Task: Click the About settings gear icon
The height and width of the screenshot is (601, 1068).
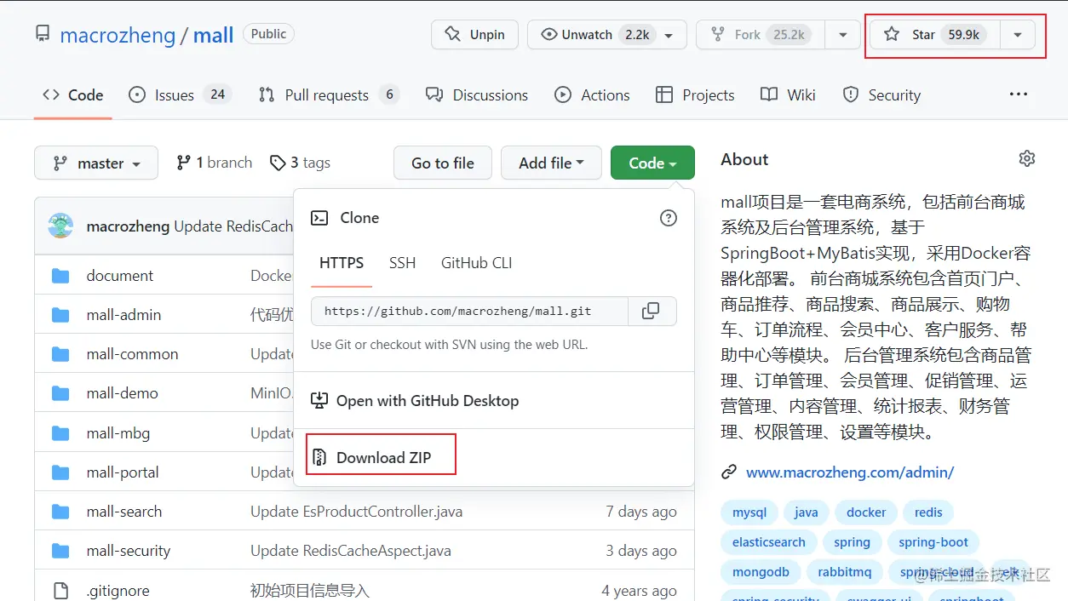Action: tap(1027, 158)
